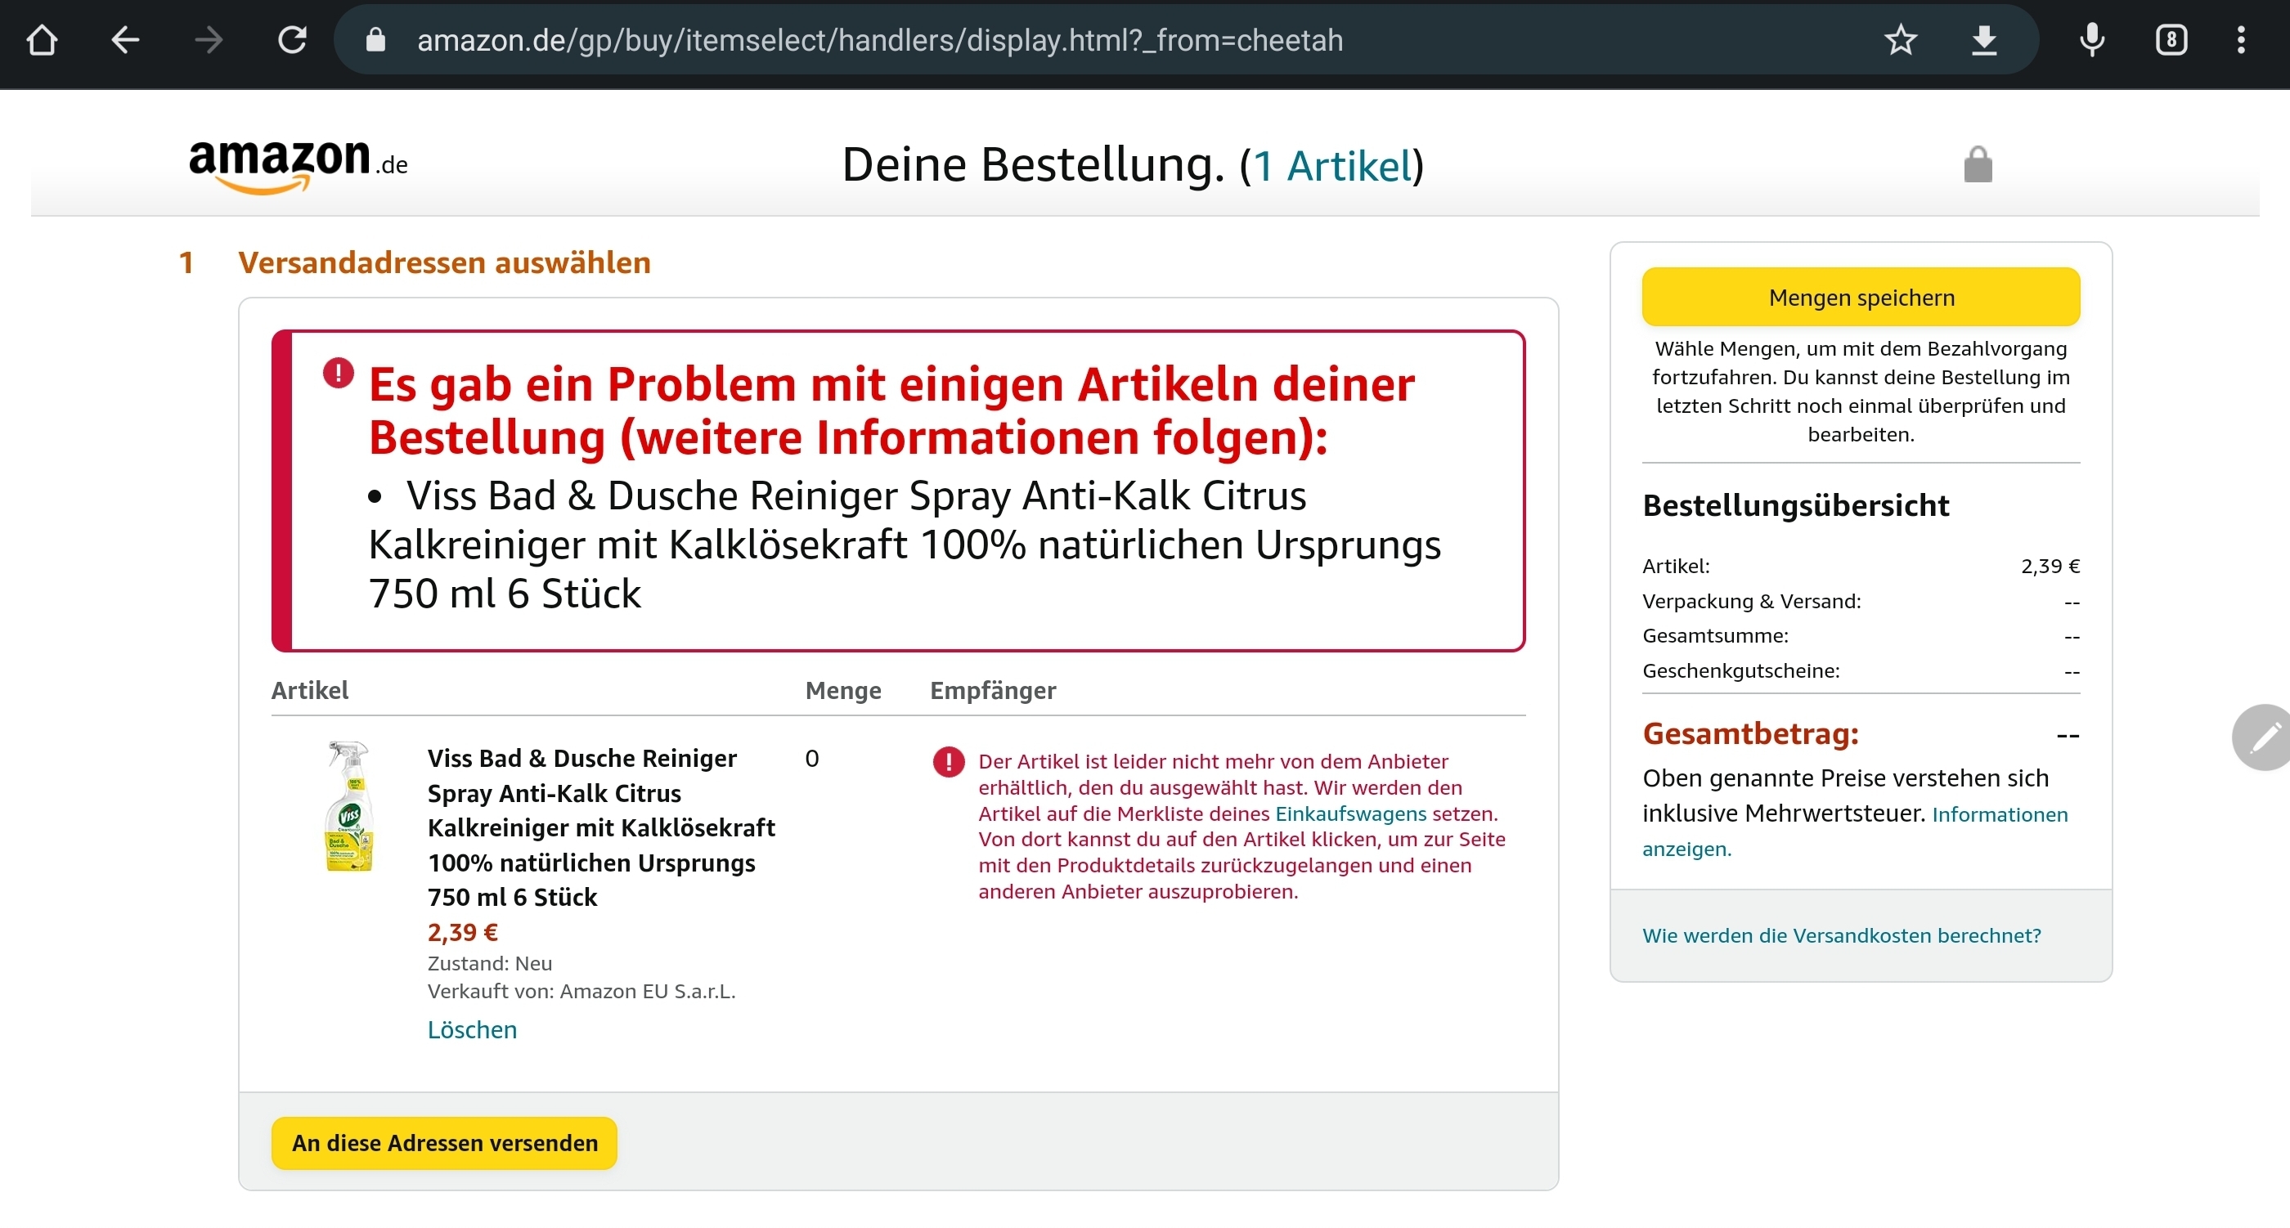The width and height of the screenshot is (2290, 1228).
Task: Open the tab switcher showing 8 tabs
Action: 2171,40
